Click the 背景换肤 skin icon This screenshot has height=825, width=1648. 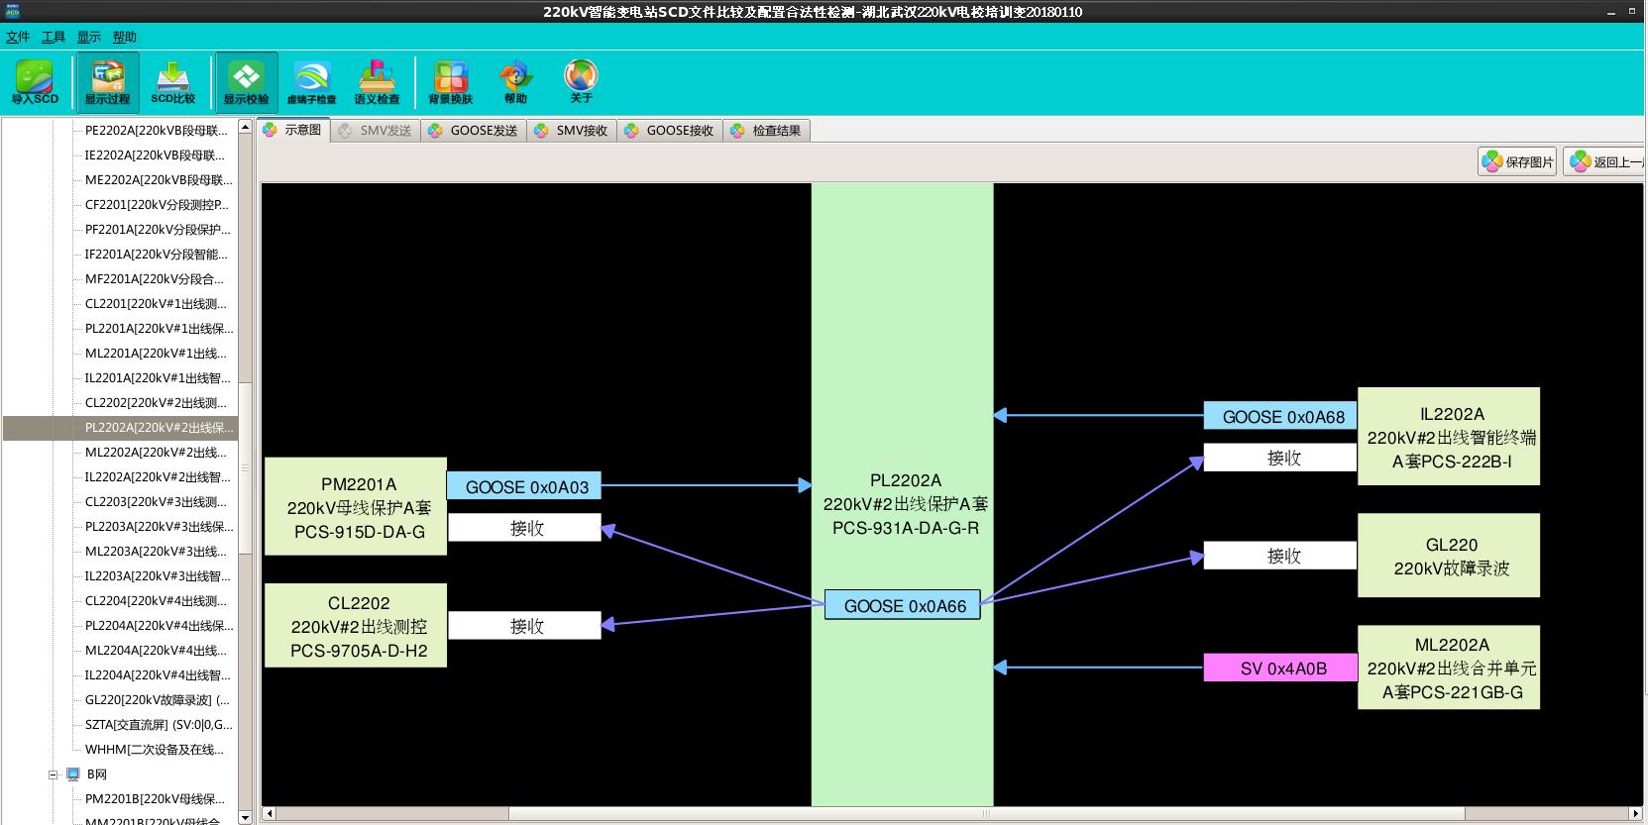(x=450, y=81)
